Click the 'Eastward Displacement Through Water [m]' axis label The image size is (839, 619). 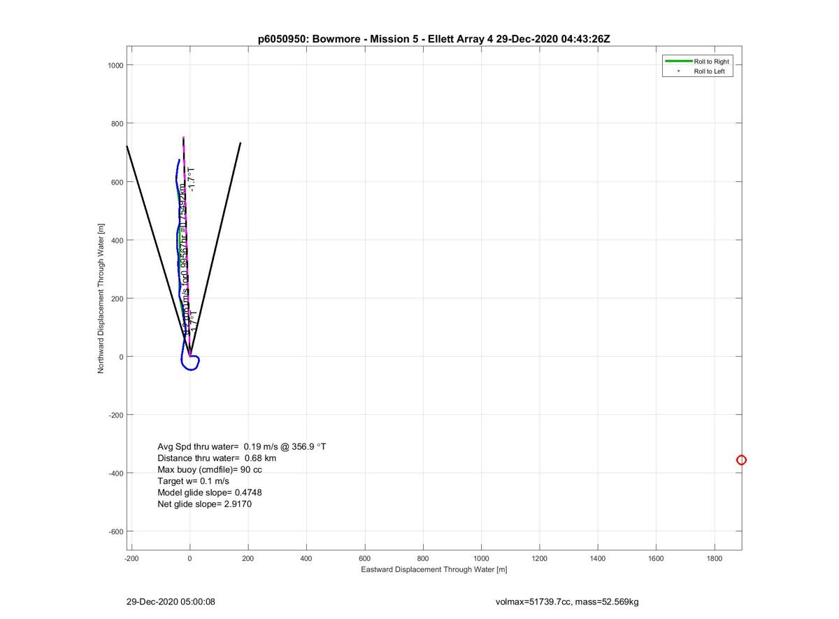[x=434, y=569]
